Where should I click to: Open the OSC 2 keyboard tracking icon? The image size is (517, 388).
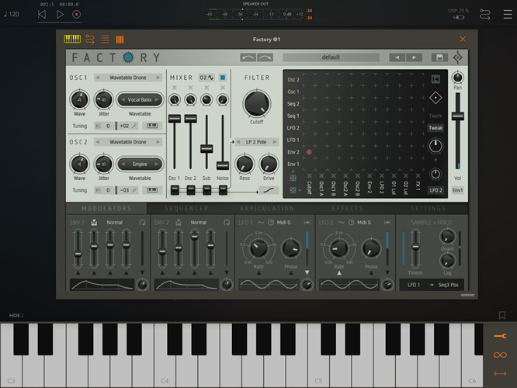coord(152,190)
